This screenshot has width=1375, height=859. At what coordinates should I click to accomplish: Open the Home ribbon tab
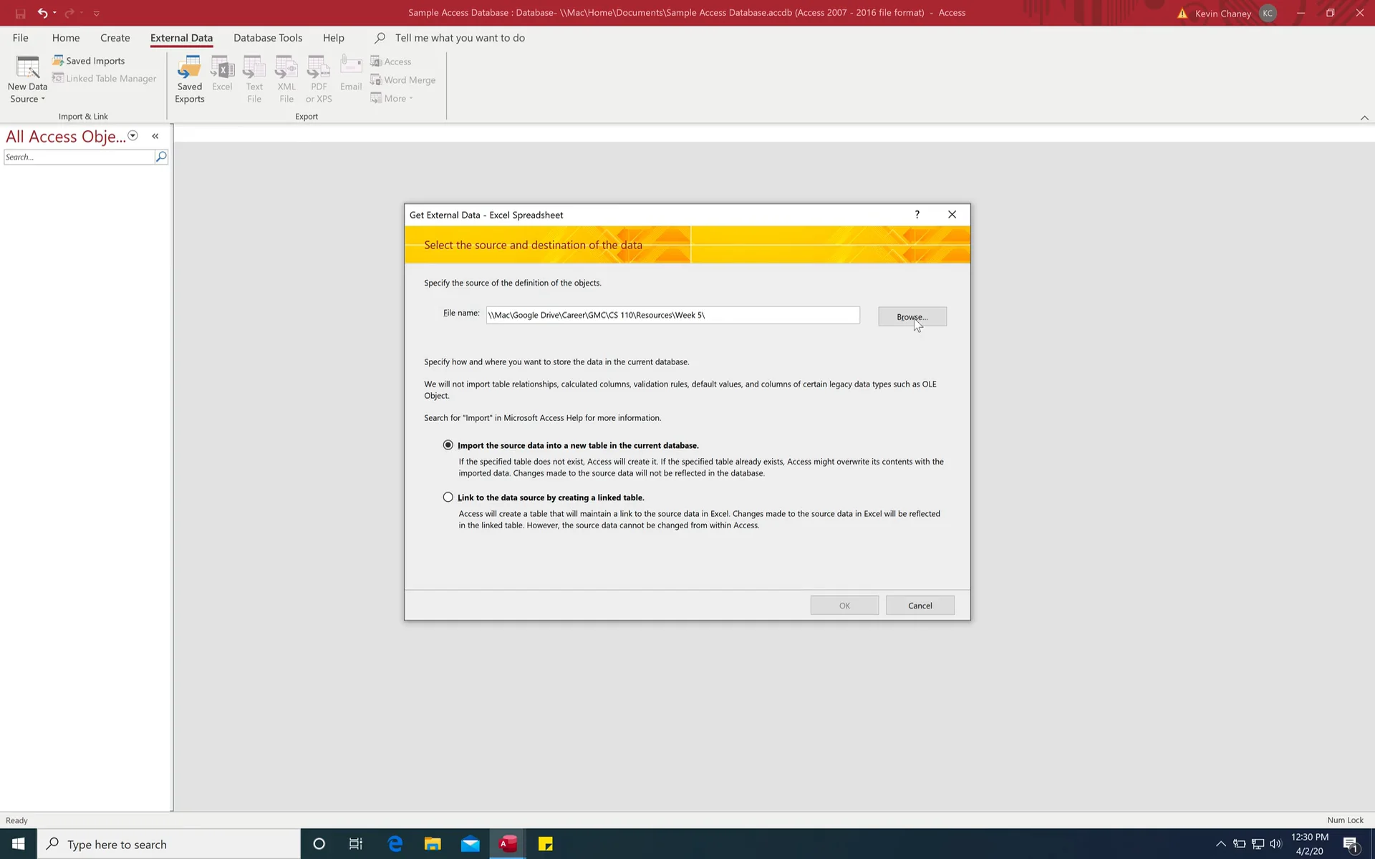[x=66, y=37]
